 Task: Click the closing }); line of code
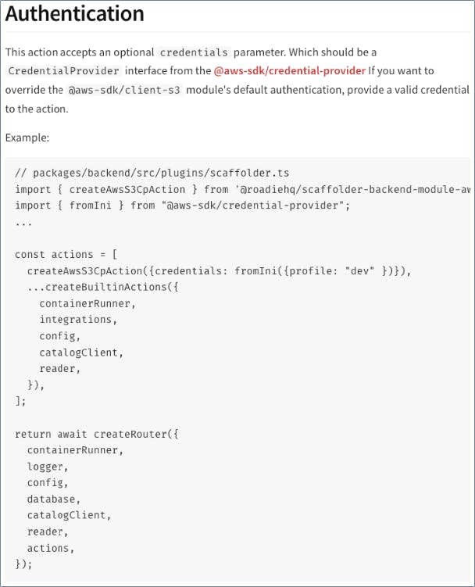[24, 564]
